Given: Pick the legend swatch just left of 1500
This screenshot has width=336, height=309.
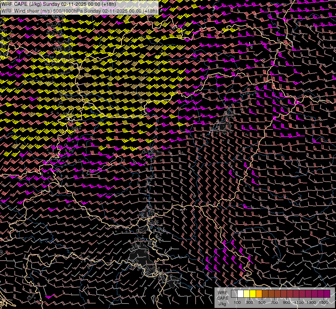Looking at the screenshot, I should [321, 294].
